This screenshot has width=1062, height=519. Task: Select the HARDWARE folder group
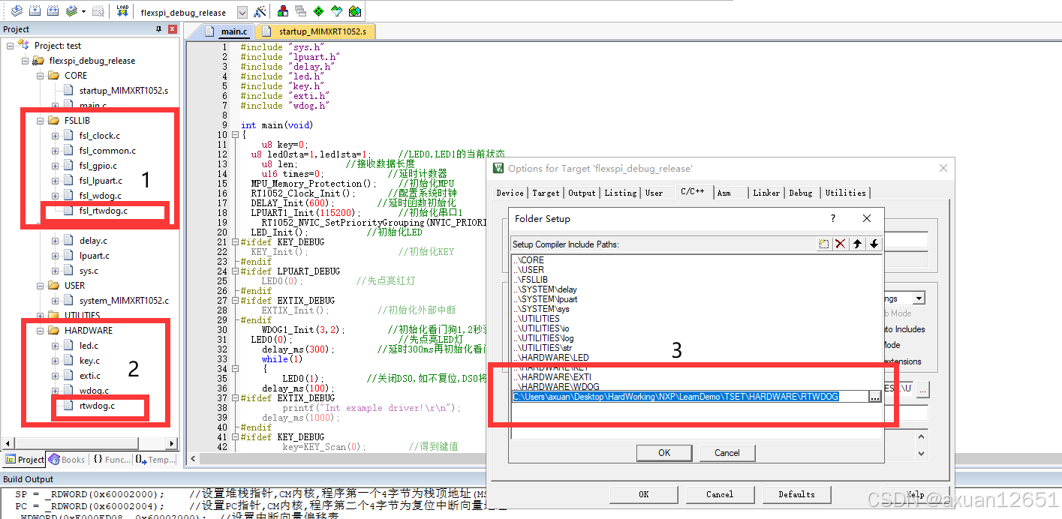pos(88,331)
